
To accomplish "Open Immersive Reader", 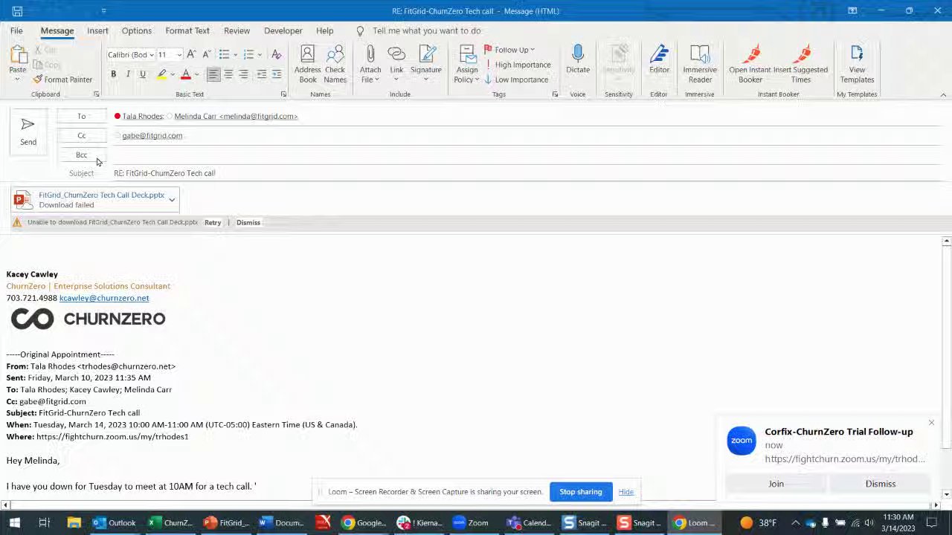I will point(700,64).
